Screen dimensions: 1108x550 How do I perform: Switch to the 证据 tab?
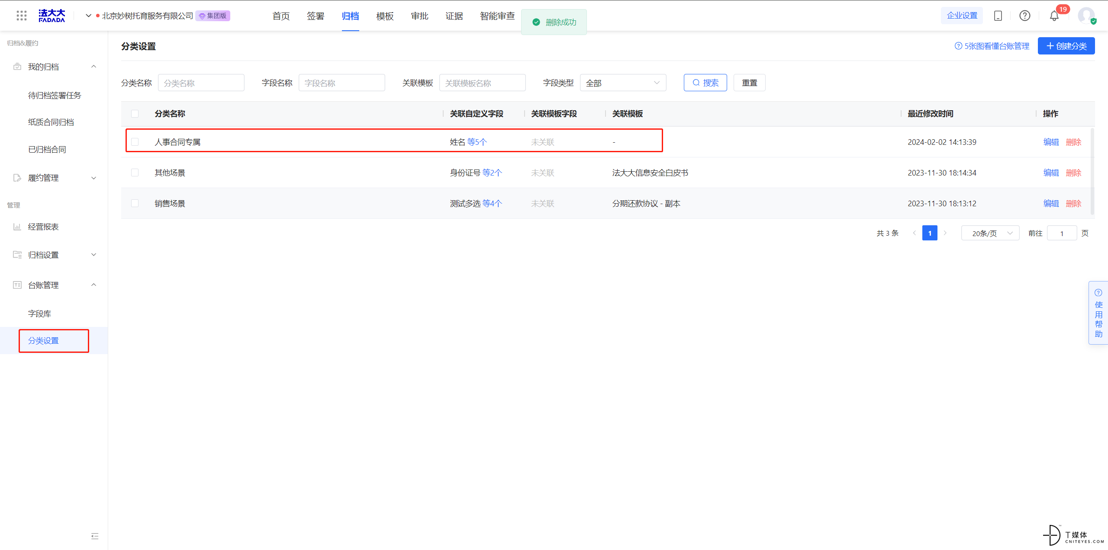(454, 16)
